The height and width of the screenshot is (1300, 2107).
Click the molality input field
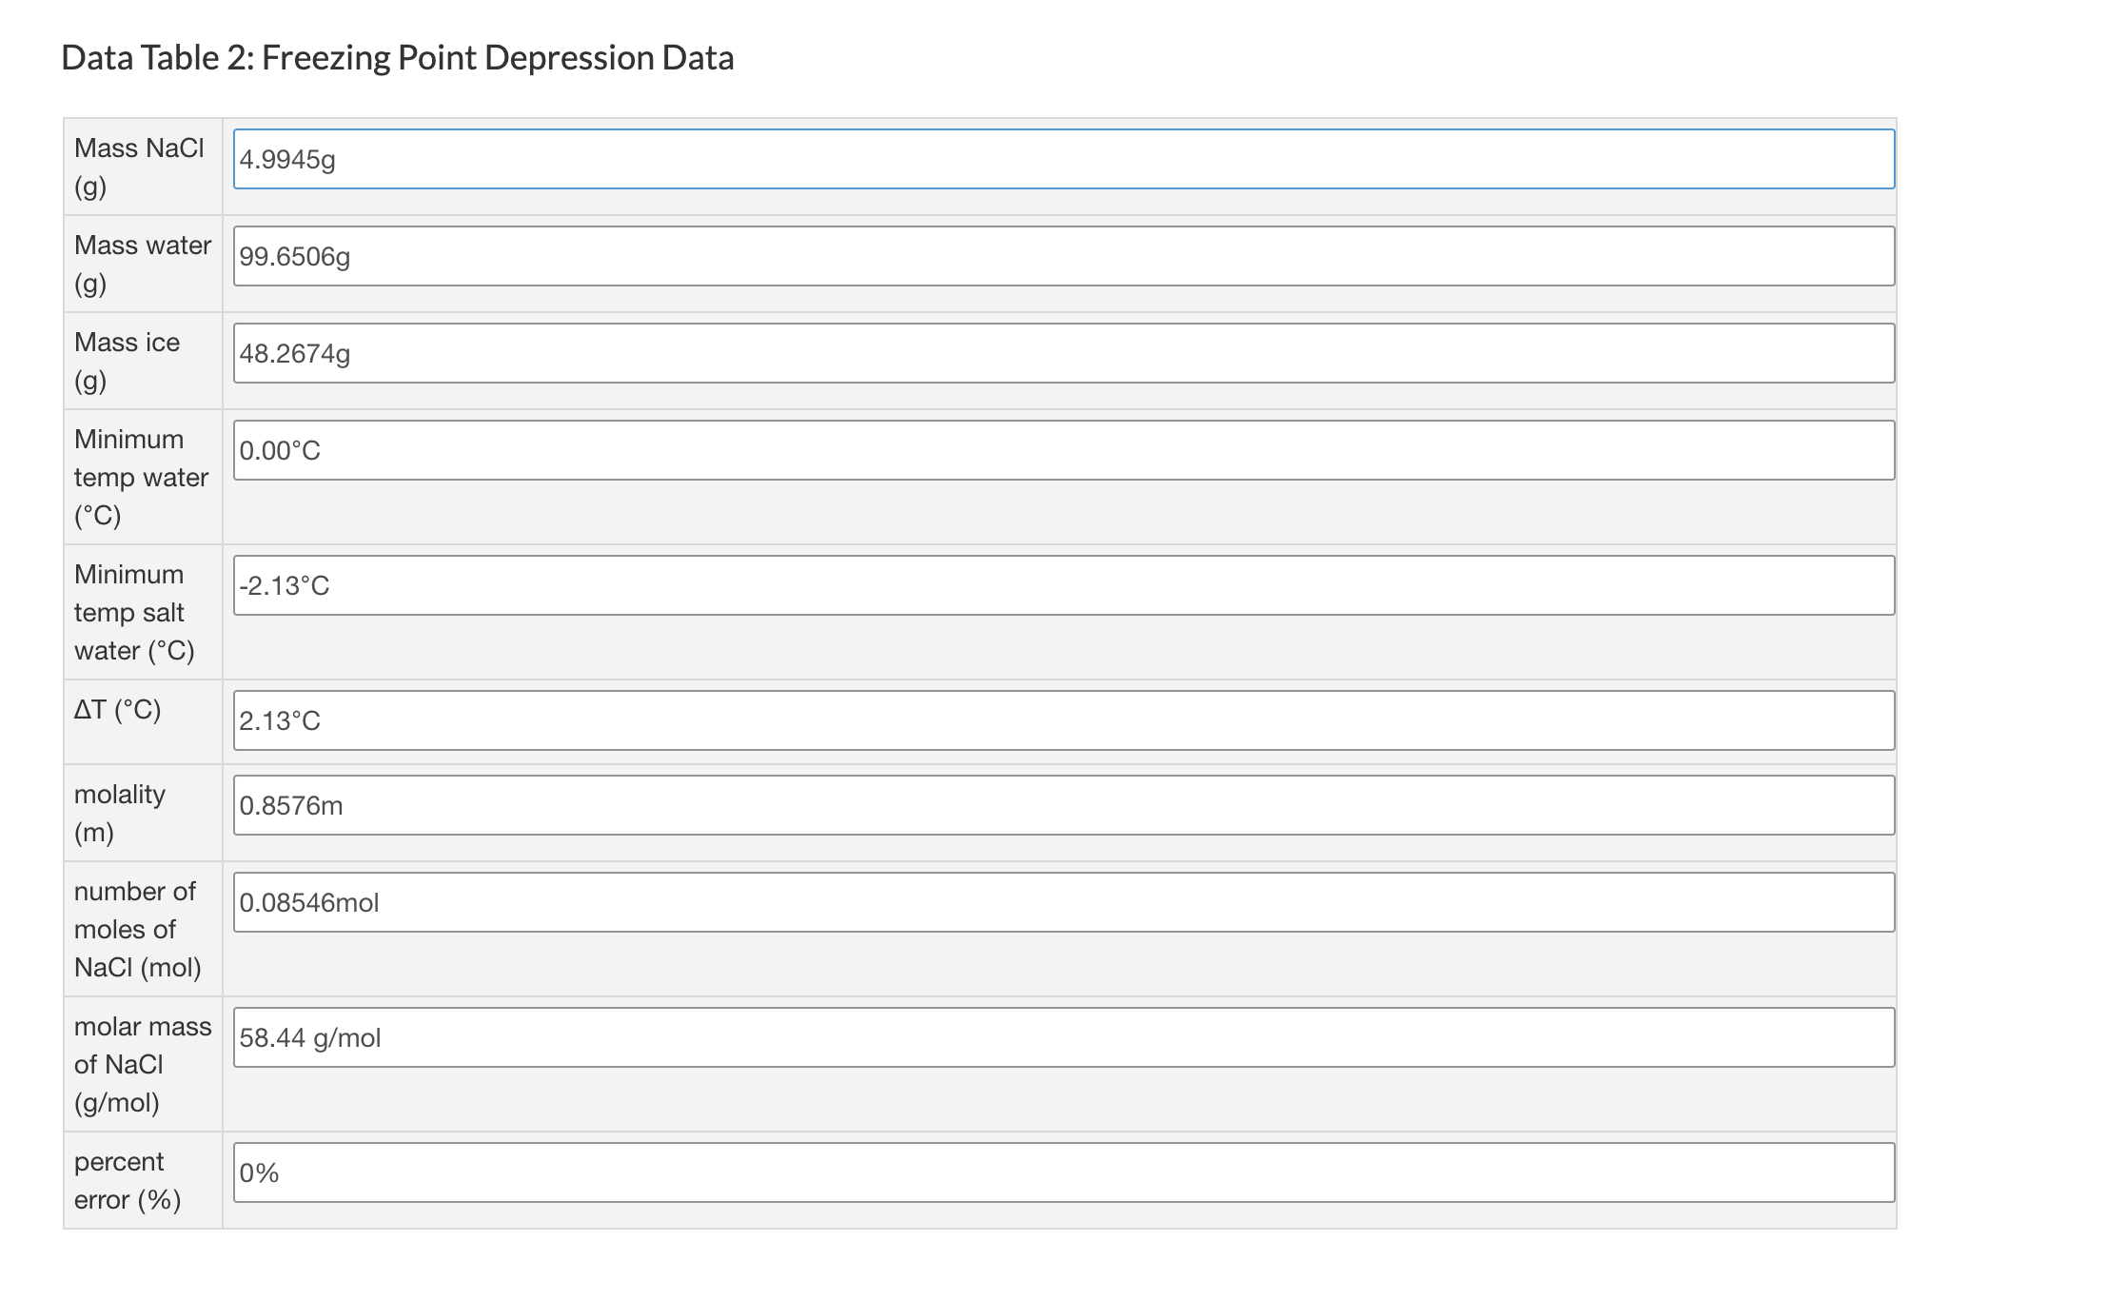click(1063, 805)
